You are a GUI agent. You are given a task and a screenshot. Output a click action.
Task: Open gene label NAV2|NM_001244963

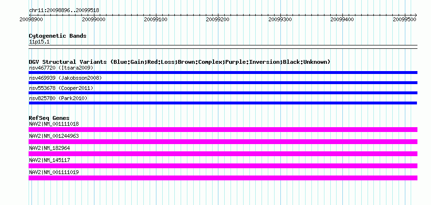point(54,136)
